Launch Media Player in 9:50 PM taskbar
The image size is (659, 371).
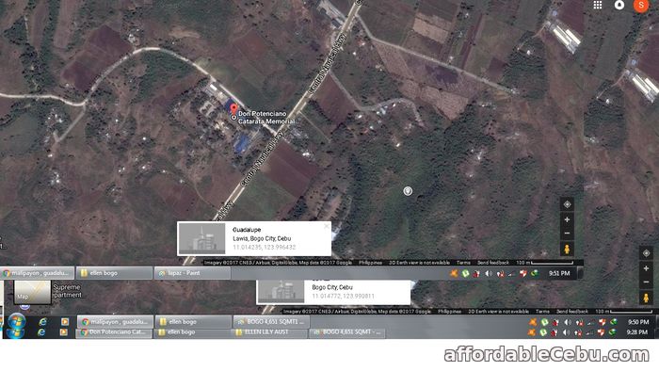[x=65, y=322]
